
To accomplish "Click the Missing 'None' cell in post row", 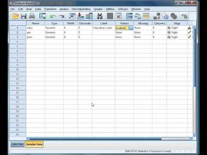I will [x=143, y=37].
